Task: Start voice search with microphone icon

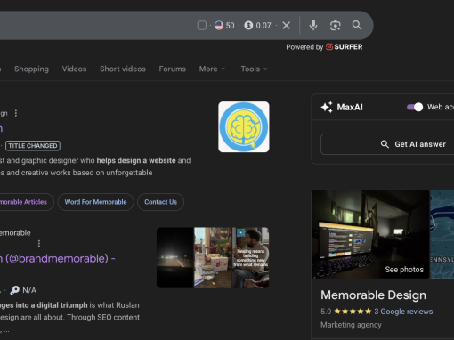Action: click(313, 26)
